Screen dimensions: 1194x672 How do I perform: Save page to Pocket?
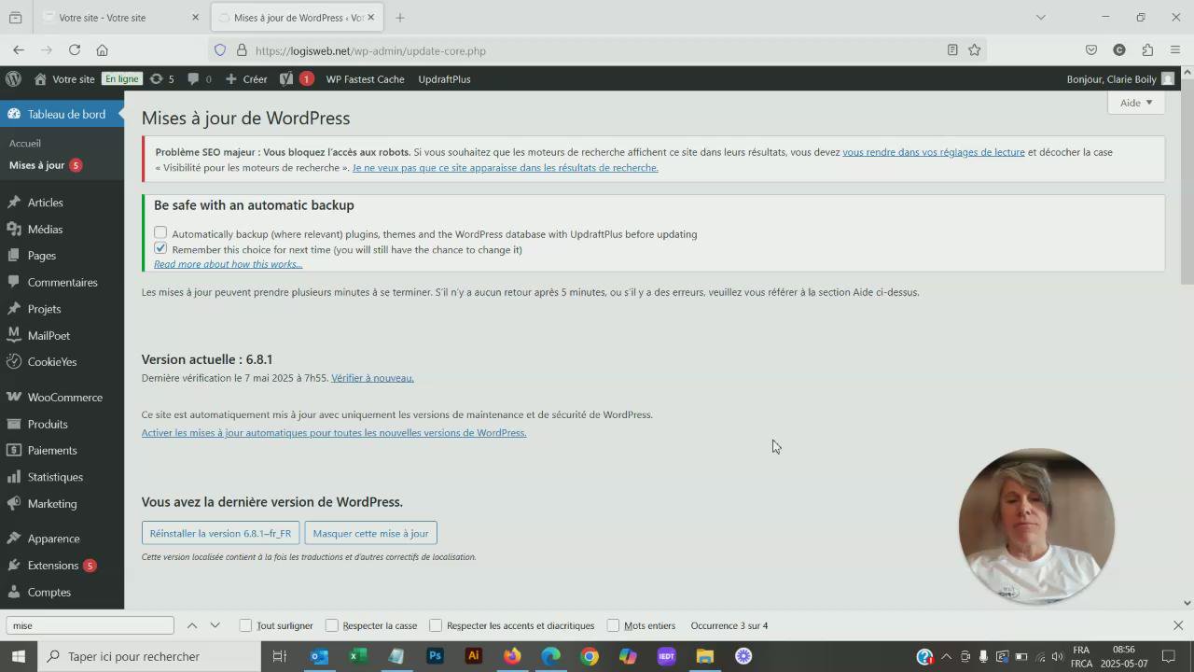[x=1091, y=50]
